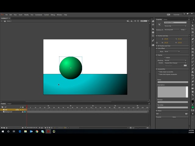The height and width of the screenshot is (146, 195).
Task: Open the Modify menu
Action: (x=27, y=15)
